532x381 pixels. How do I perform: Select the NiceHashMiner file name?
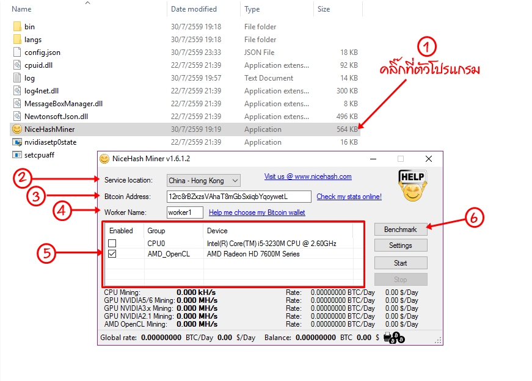coord(49,129)
